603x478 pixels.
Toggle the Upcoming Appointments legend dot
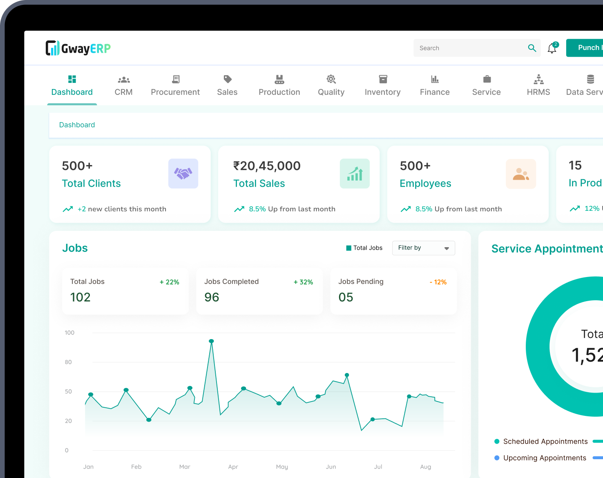pyautogui.click(x=497, y=458)
